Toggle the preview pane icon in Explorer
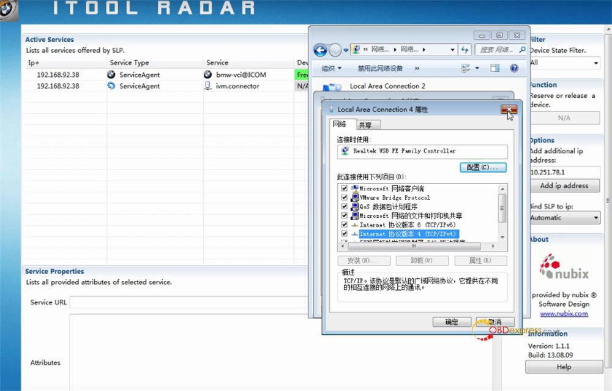Screen dimensions: 612x391 [495, 69]
